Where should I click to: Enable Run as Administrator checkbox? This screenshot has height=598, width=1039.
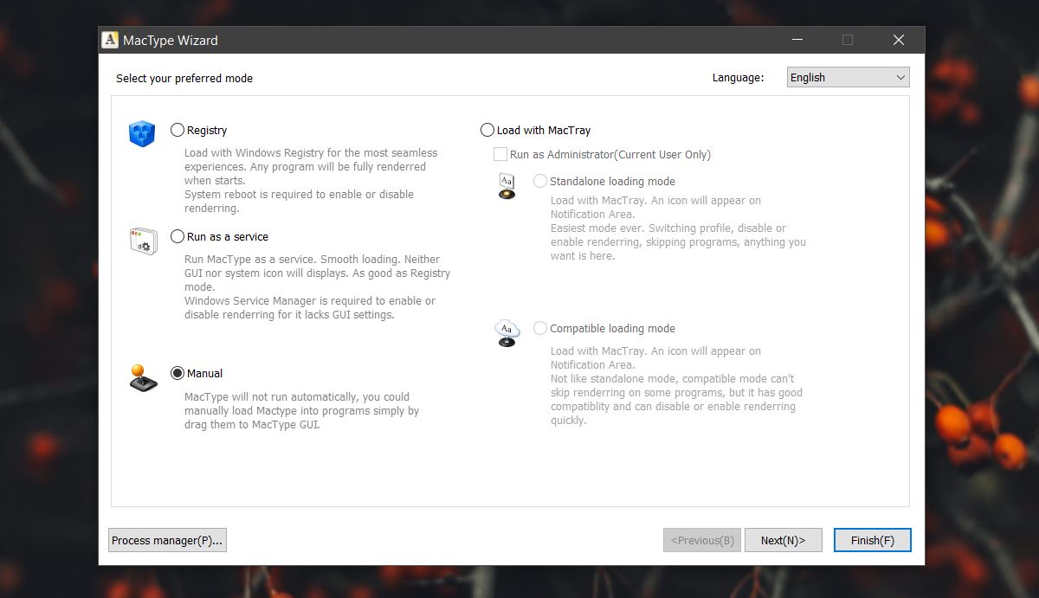coord(500,154)
